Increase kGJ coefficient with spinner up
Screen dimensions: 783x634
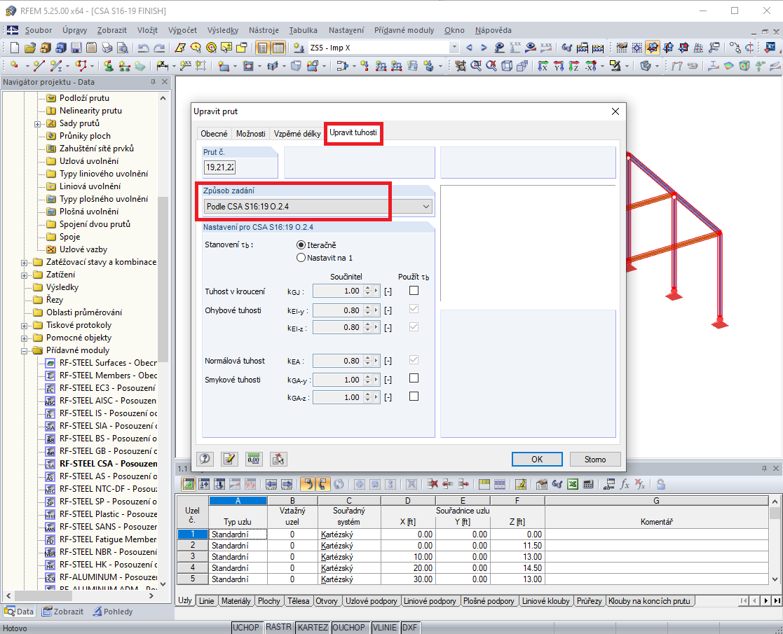click(x=367, y=288)
